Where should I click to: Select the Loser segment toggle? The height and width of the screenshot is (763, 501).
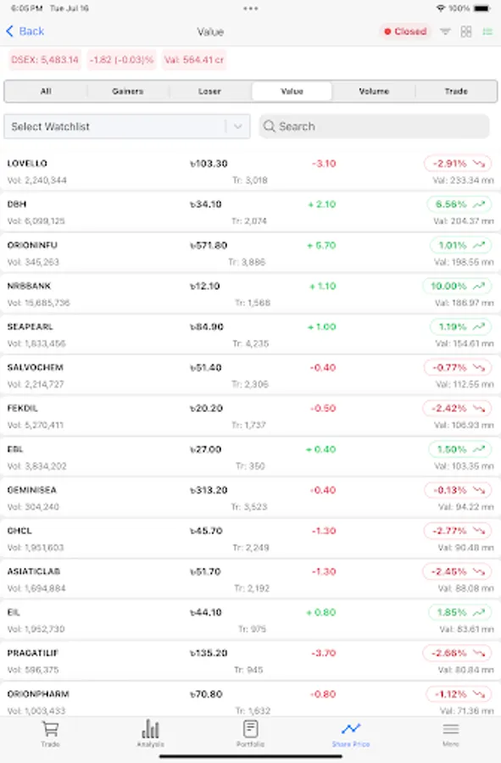pos(209,91)
